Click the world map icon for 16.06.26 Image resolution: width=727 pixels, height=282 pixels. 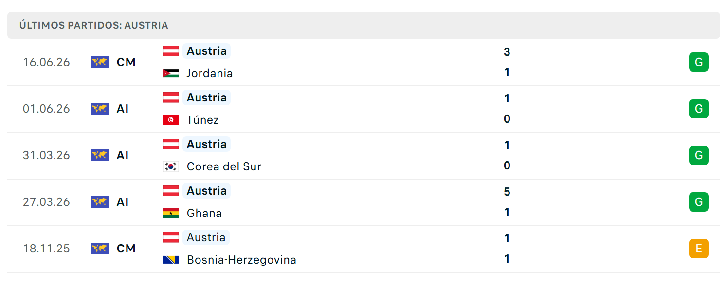click(100, 62)
